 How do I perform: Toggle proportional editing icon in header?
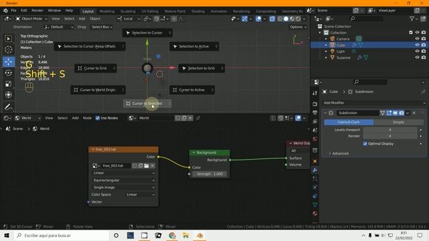[174, 19]
